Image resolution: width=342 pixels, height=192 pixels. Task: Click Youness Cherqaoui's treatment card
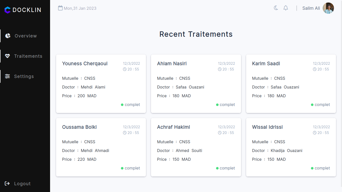click(101, 84)
